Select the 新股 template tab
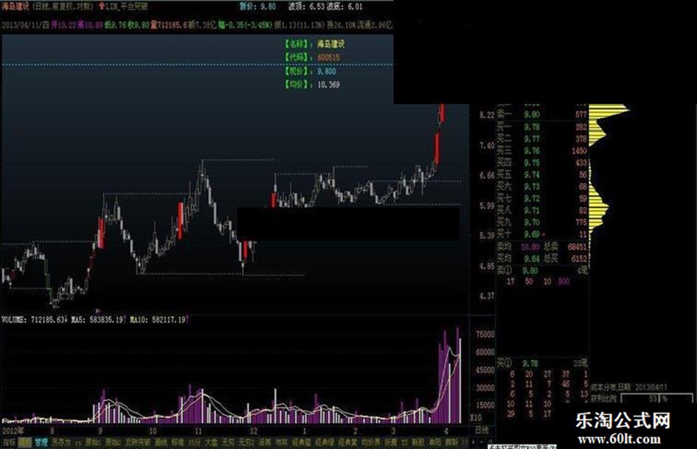 coord(418,442)
